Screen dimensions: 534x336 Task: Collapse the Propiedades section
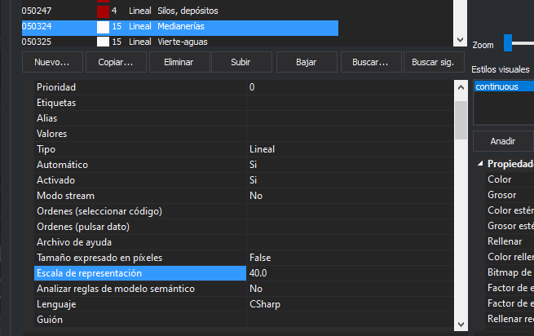click(x=480, y=164)
